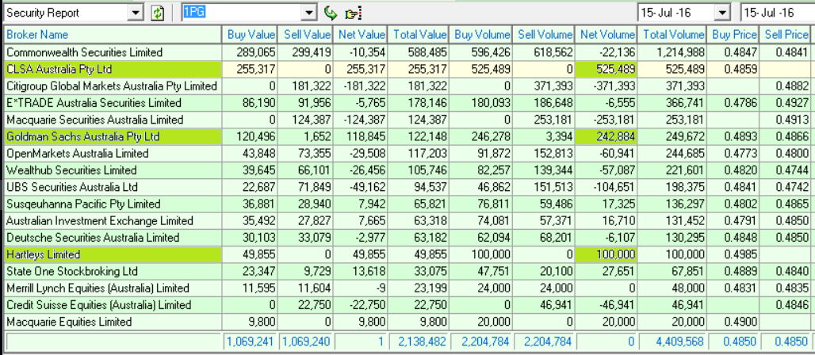Sort by Broker Name column header
This screenshot has width=815, height=355.
[113, 35]
